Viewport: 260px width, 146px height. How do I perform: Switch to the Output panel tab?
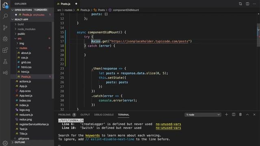[x=85, y=114]
